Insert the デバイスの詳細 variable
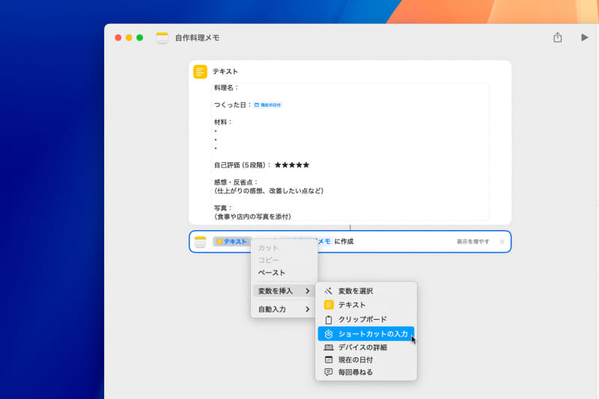 click(x=366, y=347)
